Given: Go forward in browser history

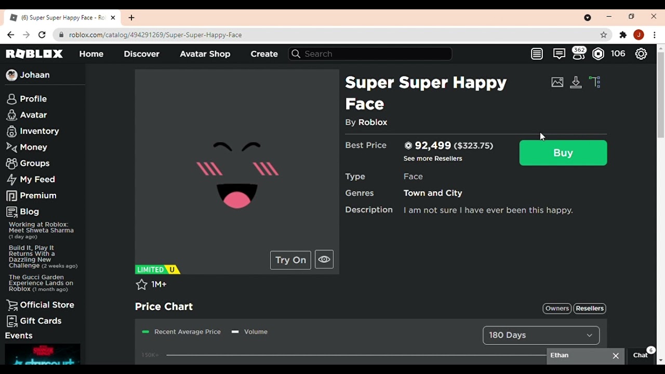Looking at the screenshot, I should [x=26, y=35].
